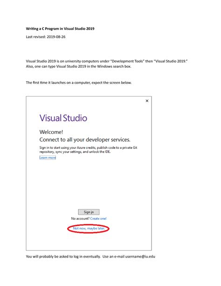Click Connect to all your developer services text

(x=85, y=140)
